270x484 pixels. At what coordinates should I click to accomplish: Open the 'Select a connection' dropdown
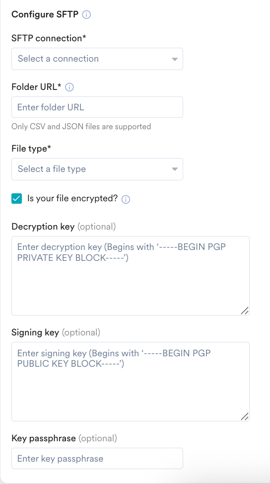pos(97,59)
